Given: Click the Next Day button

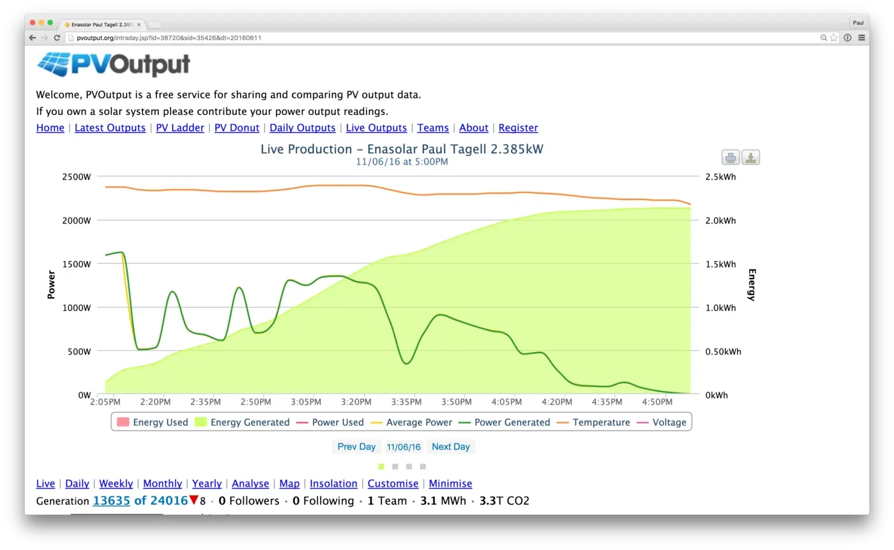Looking at the screenshot, I should pos(451,447).
